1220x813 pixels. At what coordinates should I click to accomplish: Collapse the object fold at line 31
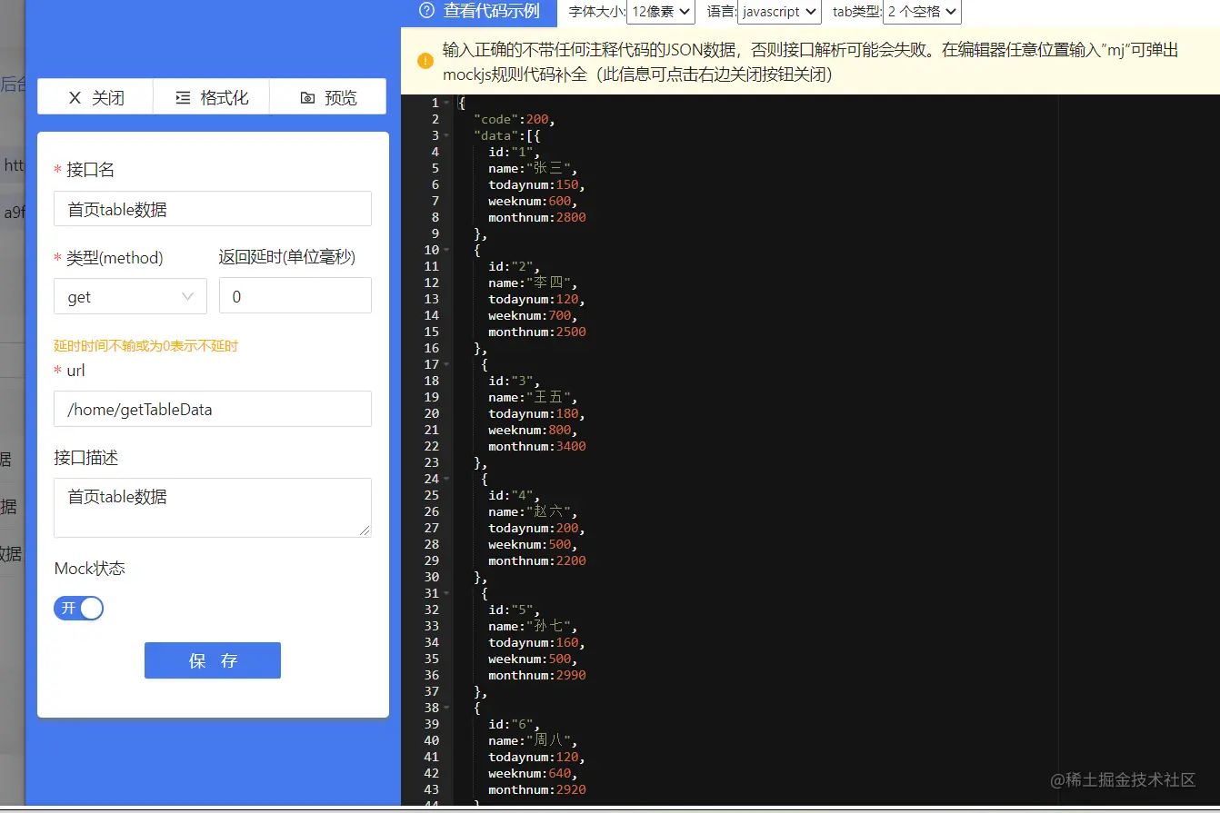tap(446, 593)
